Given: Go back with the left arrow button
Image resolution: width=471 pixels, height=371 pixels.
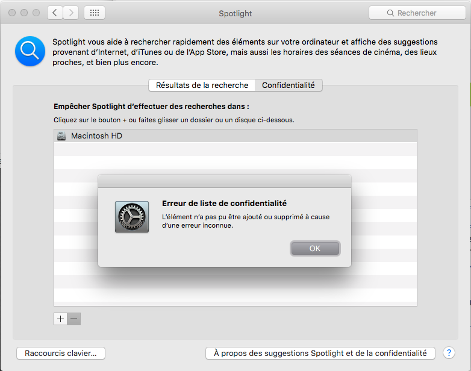Looking at the screenshot, I should (55, 13).
